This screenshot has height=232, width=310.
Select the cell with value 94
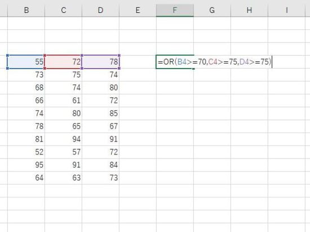pos(64,139)
